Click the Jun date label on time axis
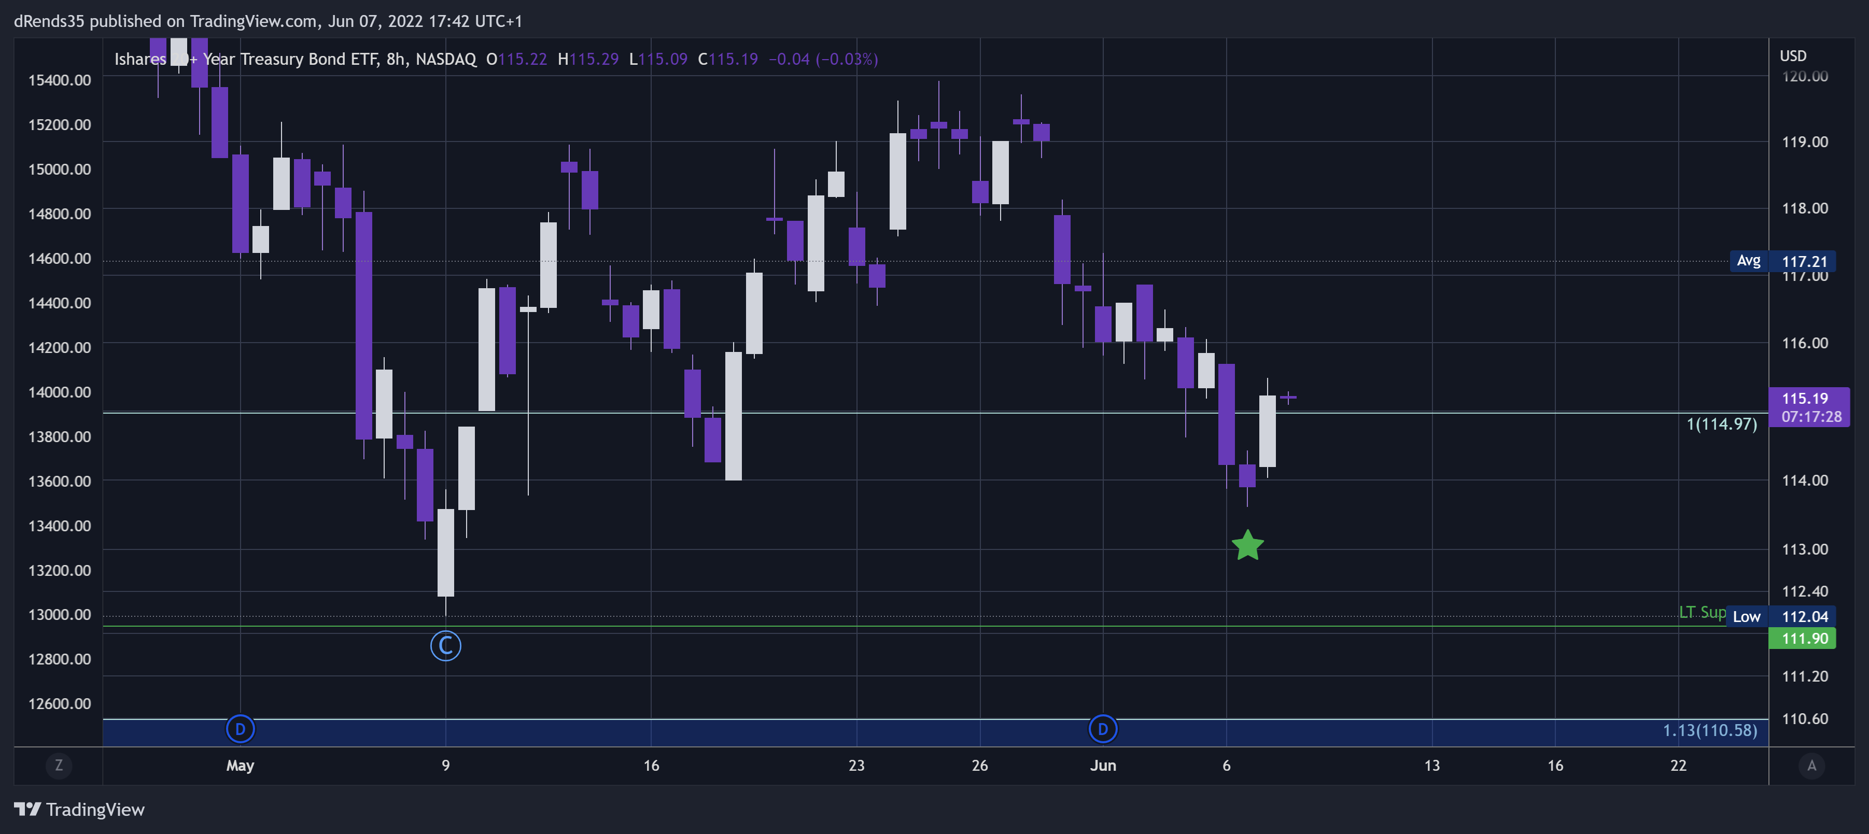The width and height of the screenshot is (1869, 834). (1103, 765)
